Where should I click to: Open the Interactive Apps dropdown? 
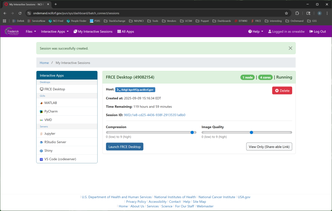(x=55, y=32)
